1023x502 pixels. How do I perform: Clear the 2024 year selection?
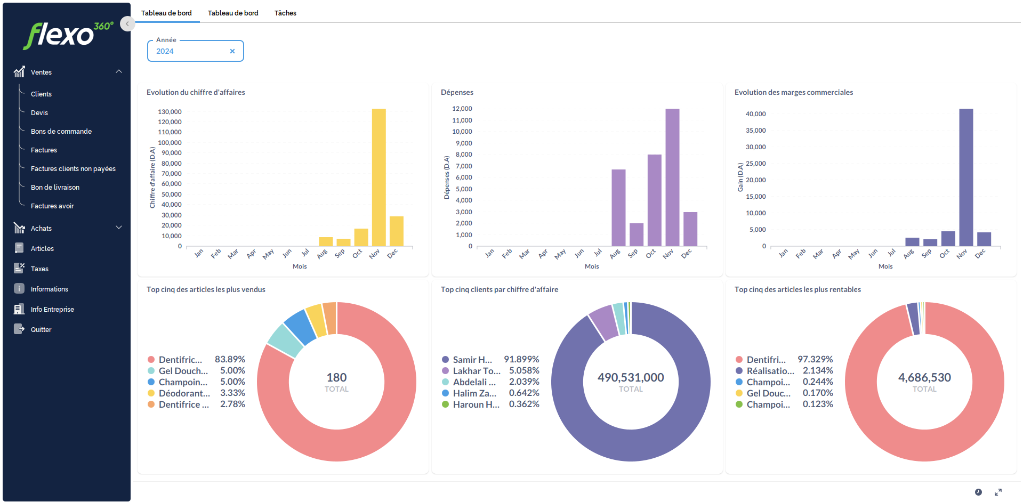point(232,51)
